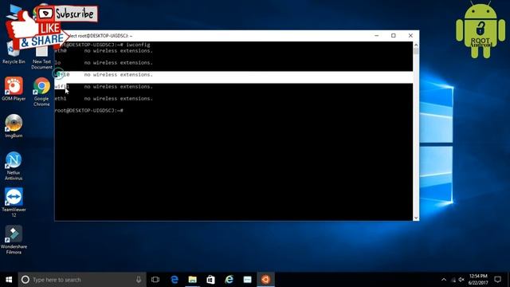Open Task View from the taskbar
This screenshot has width=510, height=287.
155,280
